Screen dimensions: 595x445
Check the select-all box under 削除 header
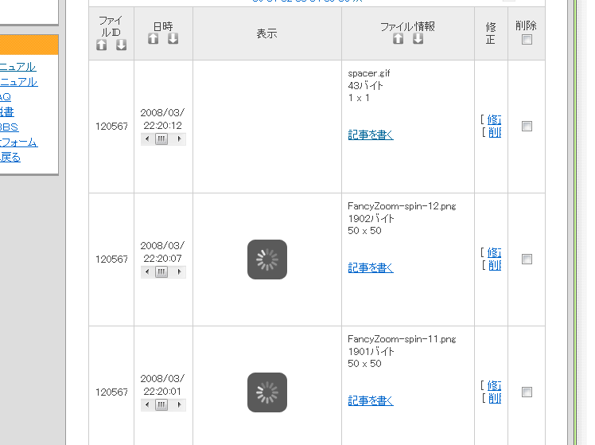527,40
